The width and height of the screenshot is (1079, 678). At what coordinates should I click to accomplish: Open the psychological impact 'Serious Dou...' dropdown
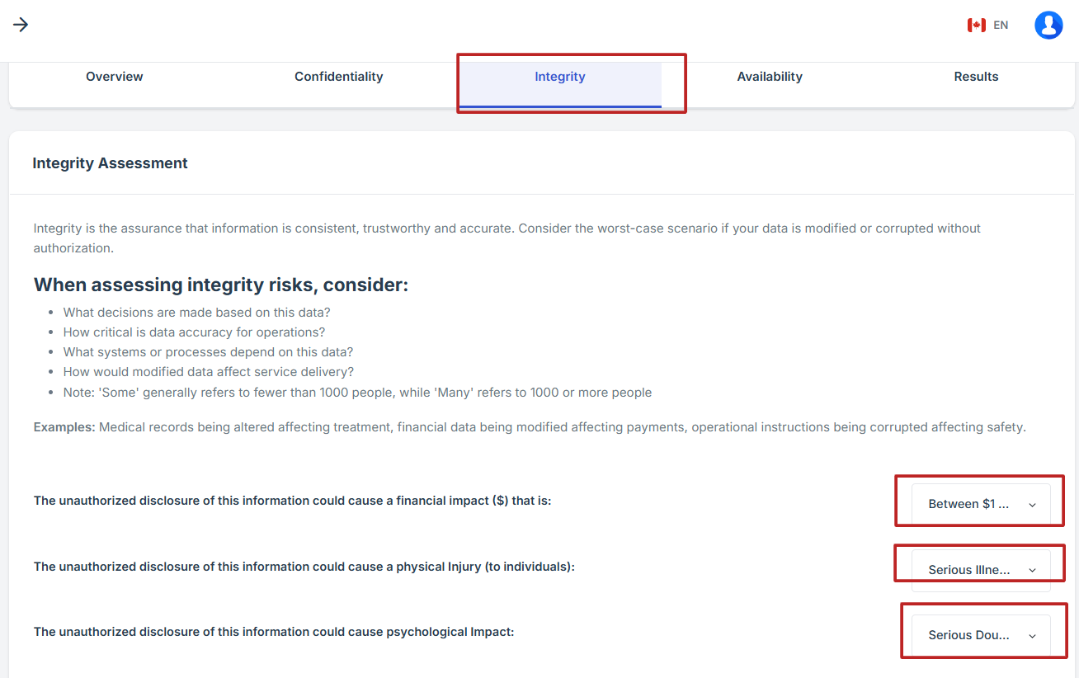click(981, 635)
